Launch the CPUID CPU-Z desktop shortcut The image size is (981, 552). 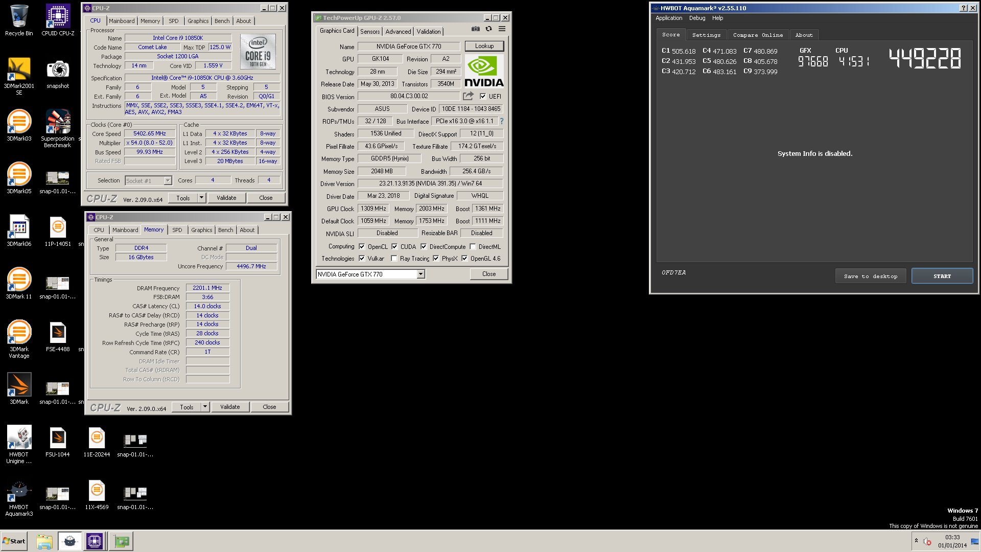(x=58, y=20)
